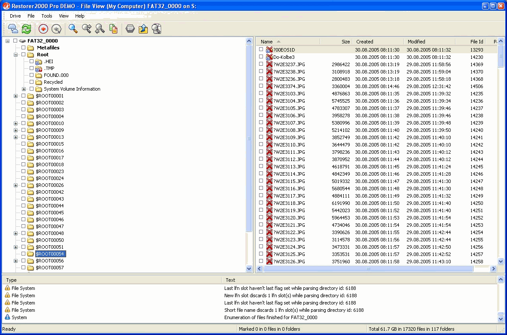Select the ?W2E3115.JPG file name
The height and width of the screenshot is (335, 507).
pyautogui.click(x=289, y=181)
